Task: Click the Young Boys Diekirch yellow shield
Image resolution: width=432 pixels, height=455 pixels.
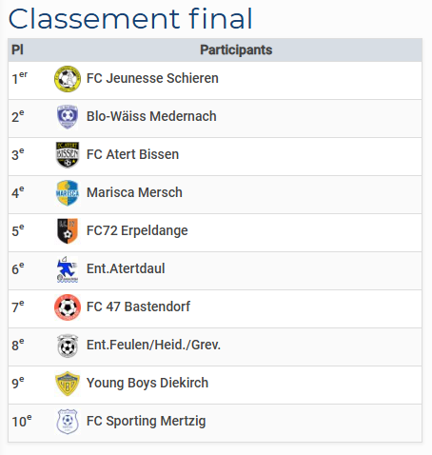Action: (68, 384)
